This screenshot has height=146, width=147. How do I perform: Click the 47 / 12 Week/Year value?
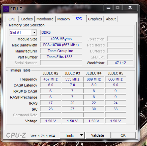pyautogui.click(x=120, y=63)
